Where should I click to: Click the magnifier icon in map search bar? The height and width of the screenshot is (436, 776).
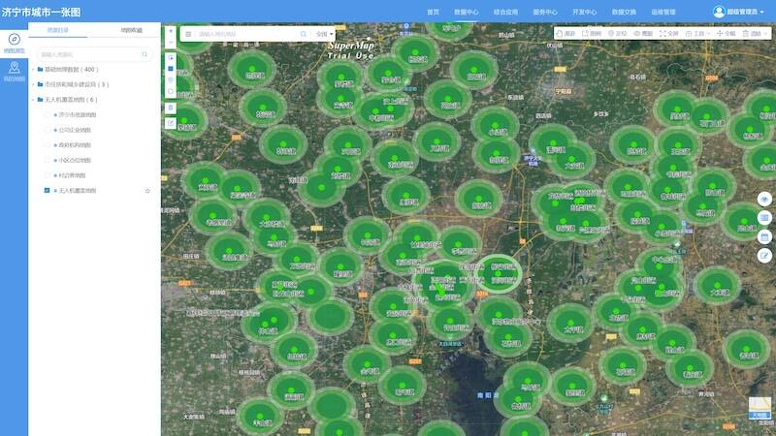pos(304,34)
